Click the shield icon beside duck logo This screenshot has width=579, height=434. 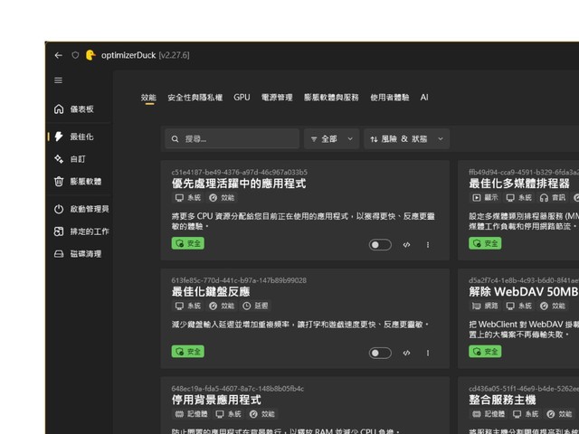(75, 55)
